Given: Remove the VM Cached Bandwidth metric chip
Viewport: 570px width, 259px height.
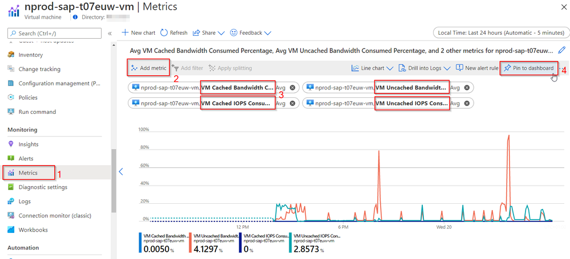Looking at the screenshot, I should (x=292, y=88).
